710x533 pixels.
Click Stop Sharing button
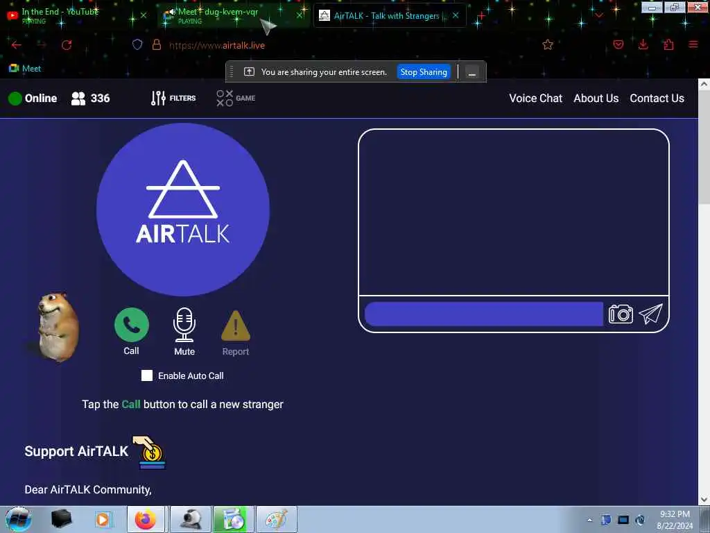(424, 72)
